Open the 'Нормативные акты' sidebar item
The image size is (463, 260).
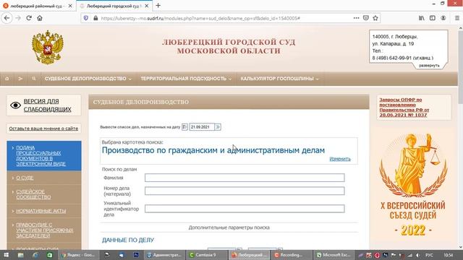point(41,211)
